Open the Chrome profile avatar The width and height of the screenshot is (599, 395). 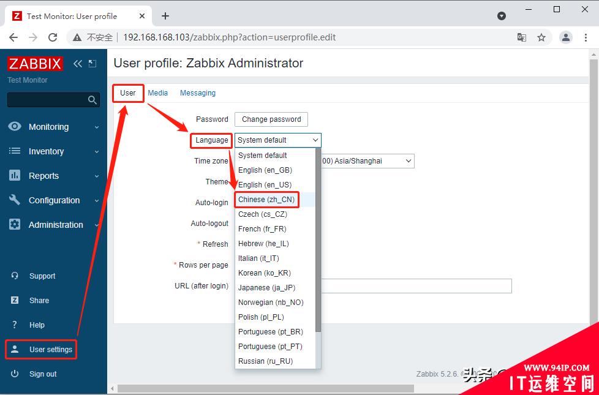[566, 37]
